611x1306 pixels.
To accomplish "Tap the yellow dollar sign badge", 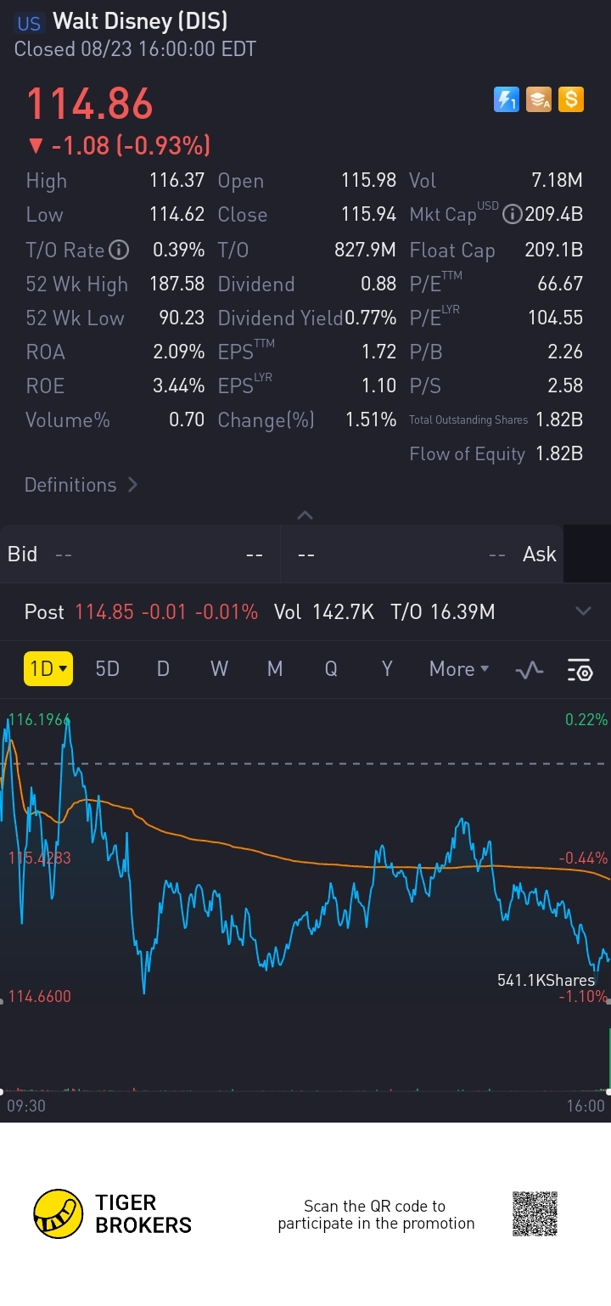I will 571,100.
